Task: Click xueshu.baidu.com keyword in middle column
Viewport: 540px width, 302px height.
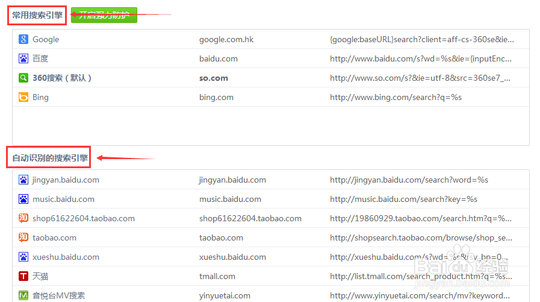Action: 232,257
